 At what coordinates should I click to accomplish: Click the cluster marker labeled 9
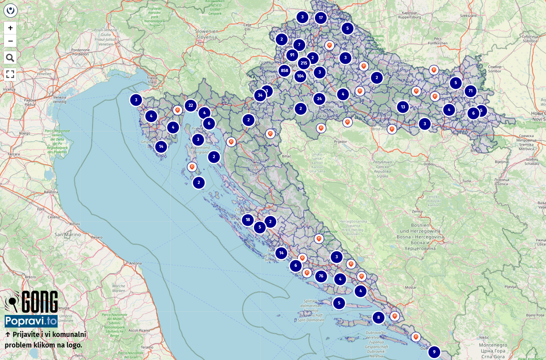click(x=434, y=351)
